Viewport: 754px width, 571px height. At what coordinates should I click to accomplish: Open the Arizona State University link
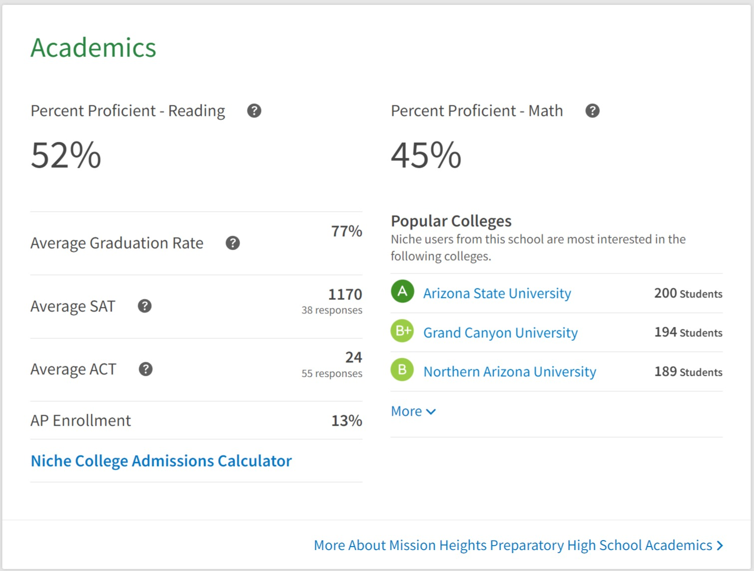pyautogui.click(x=497, y=293)
